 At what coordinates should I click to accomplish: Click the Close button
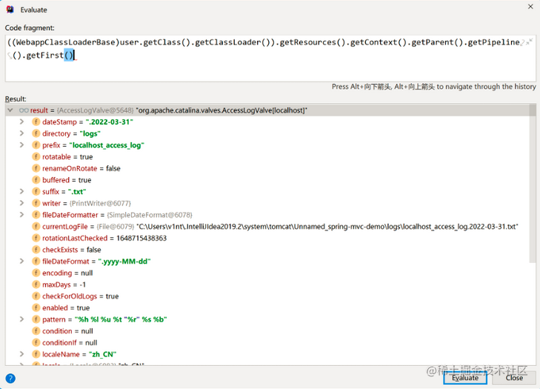pyautogui.click(x=514, y=378)
